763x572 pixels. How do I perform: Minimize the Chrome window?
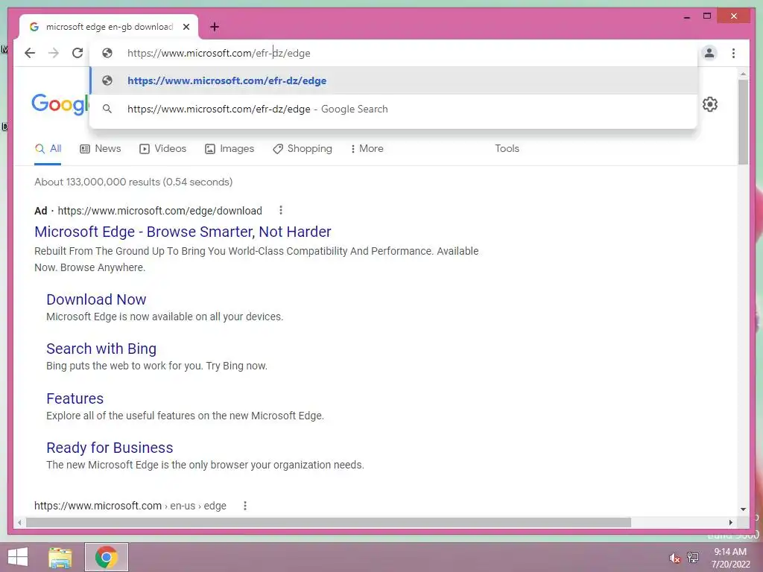[686, 16]
